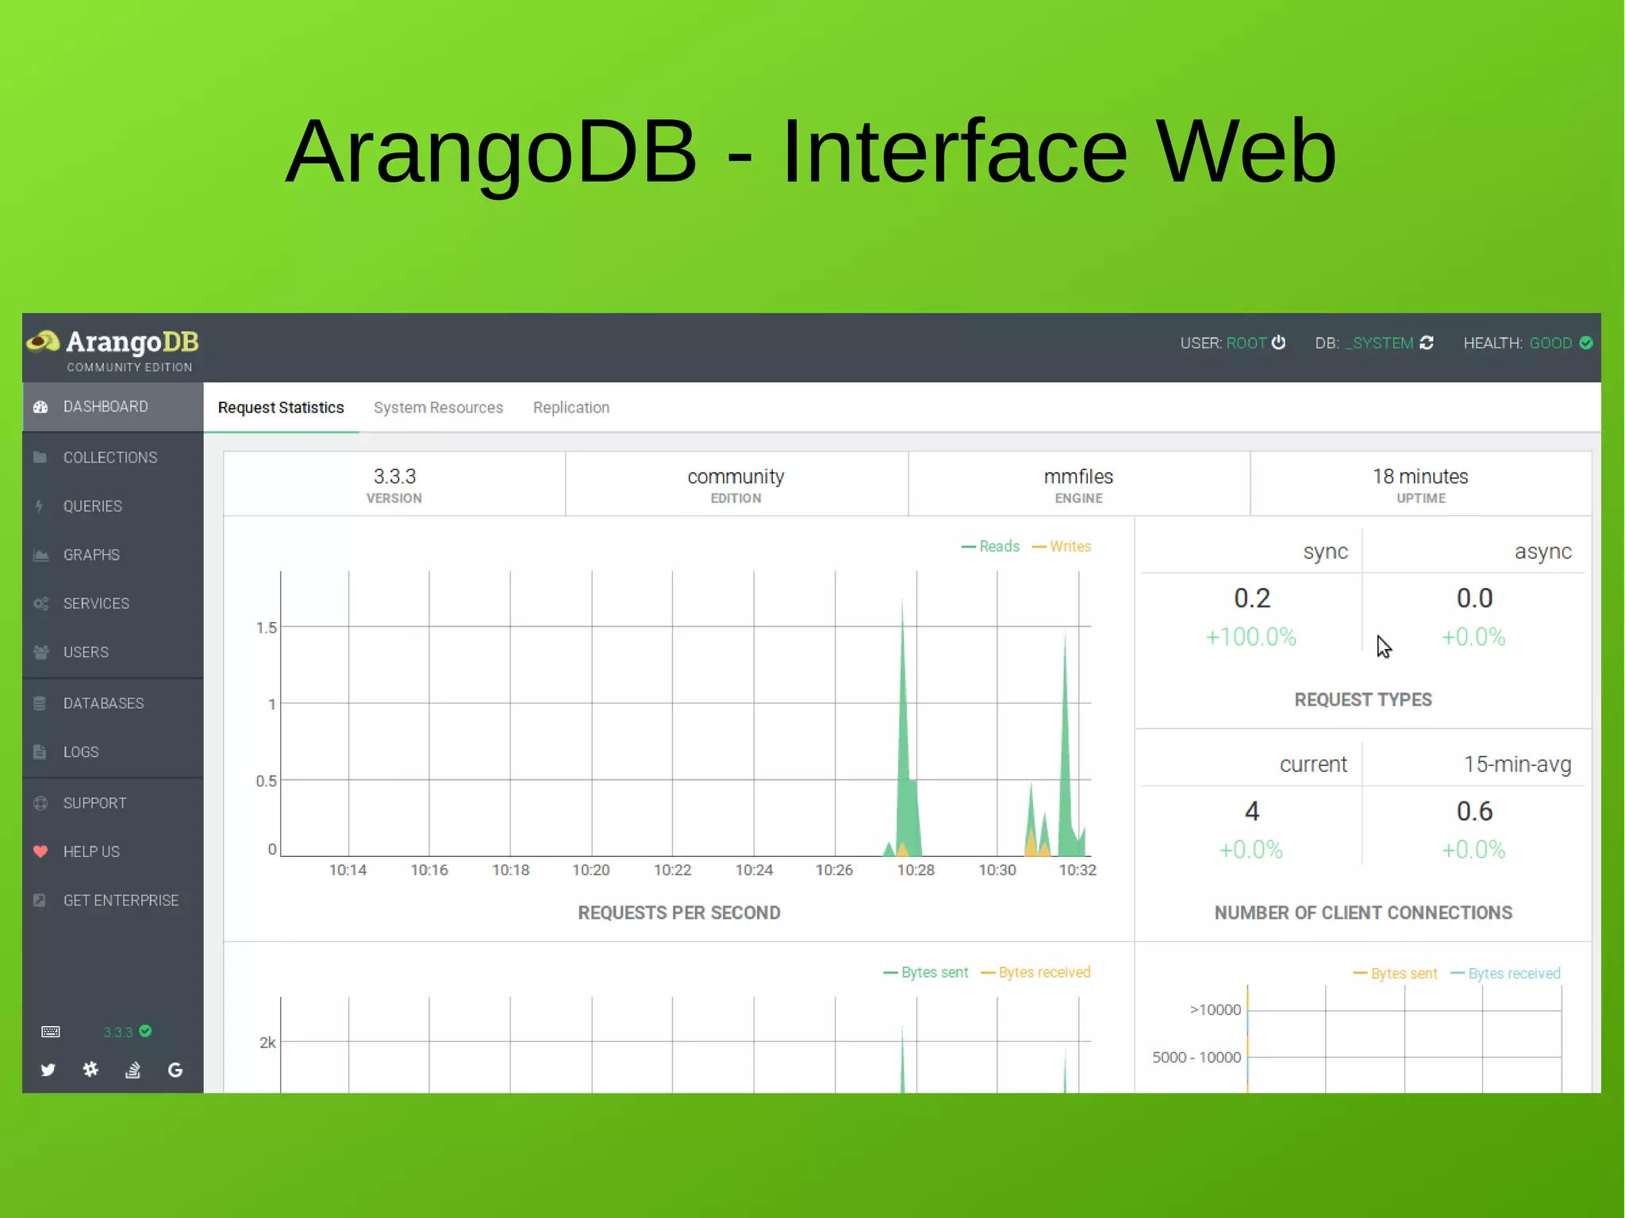Click the 5000 - 10000 axis label
Image resolution: width=1625 pixels, height=1218 pixels.
tap(1197, 1058)
